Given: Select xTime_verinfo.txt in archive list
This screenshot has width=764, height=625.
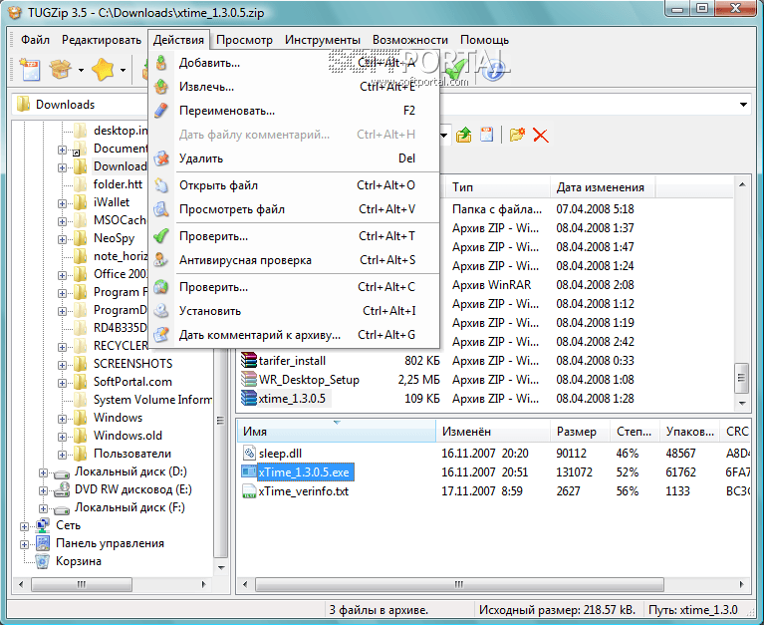Looking at the screenshot, I should pyautogui.click(x=303, y=491).
